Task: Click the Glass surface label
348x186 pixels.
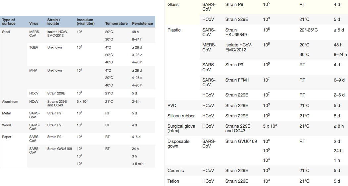Action: tap(173, 4)
